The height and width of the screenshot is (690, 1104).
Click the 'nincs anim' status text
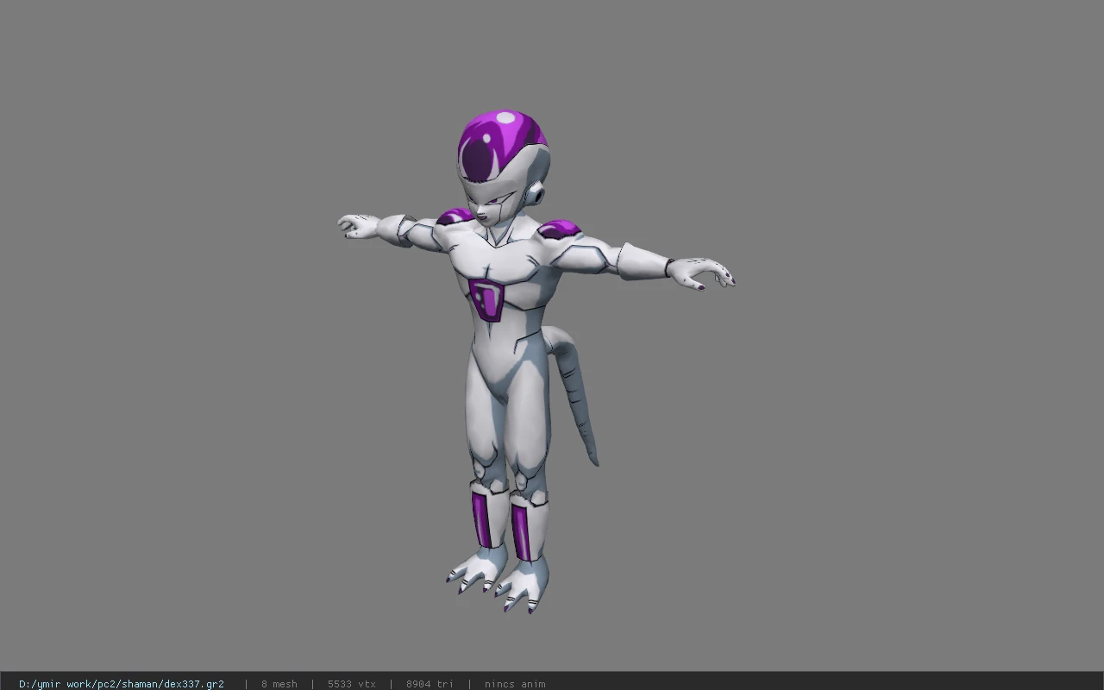click(515, 684)
